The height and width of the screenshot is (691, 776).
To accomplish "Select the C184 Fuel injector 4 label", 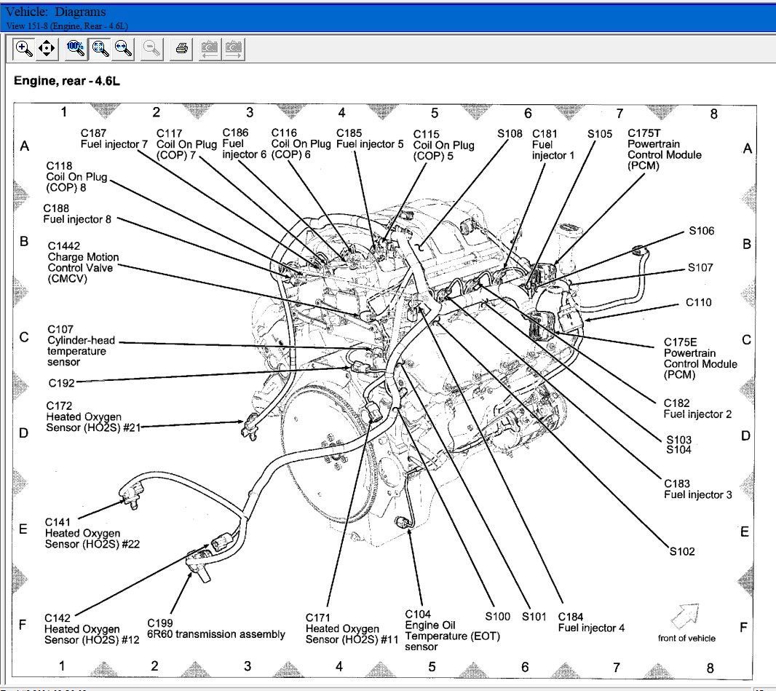I will 591,623.
